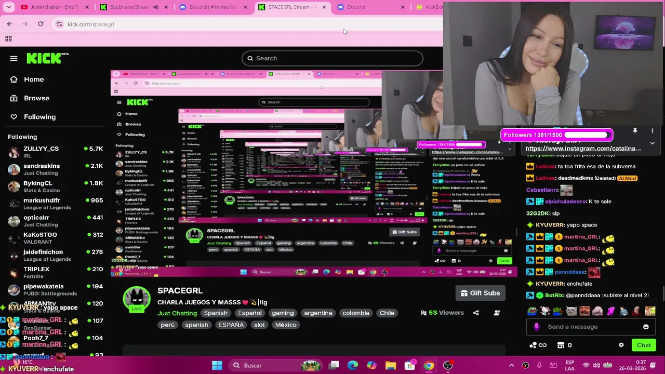Open the emoji picker in chat

tap(646, 327)
